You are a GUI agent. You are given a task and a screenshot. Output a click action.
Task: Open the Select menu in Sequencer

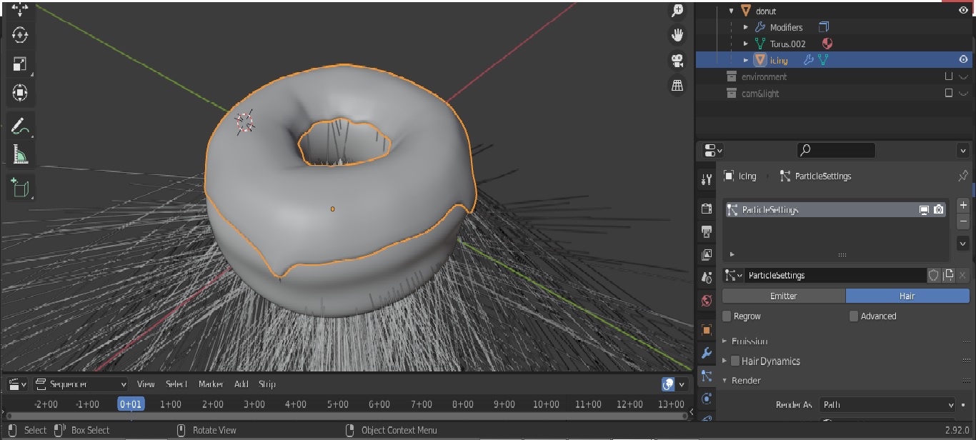coord(176,384)
